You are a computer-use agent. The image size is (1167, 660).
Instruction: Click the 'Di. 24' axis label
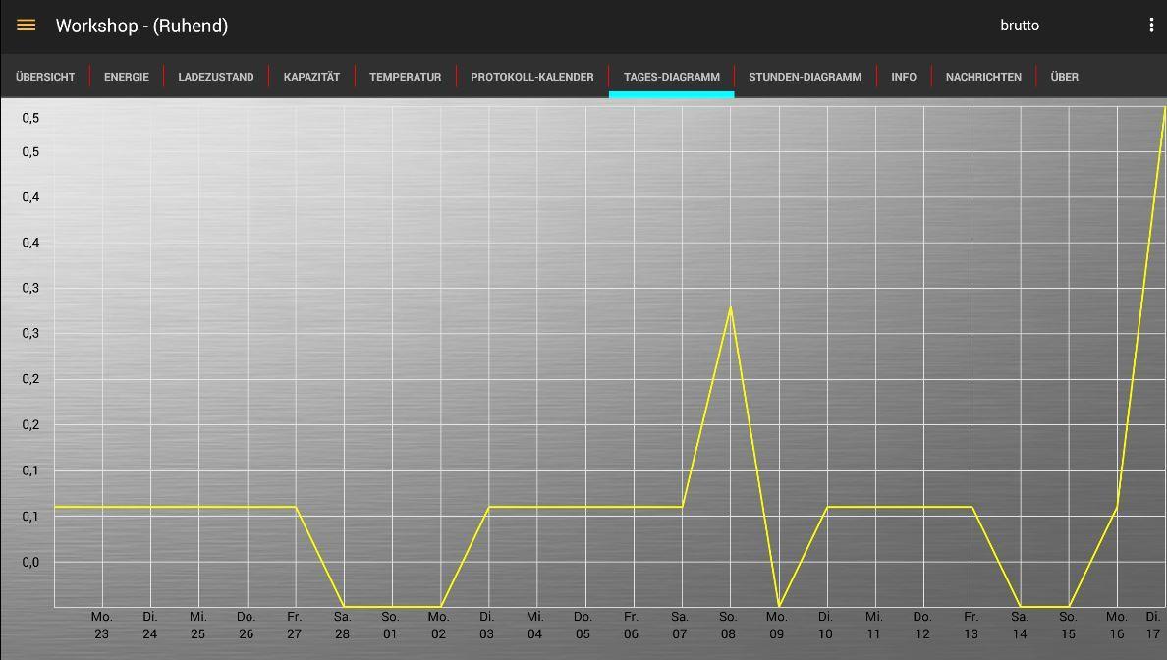(x=149, y=625)
